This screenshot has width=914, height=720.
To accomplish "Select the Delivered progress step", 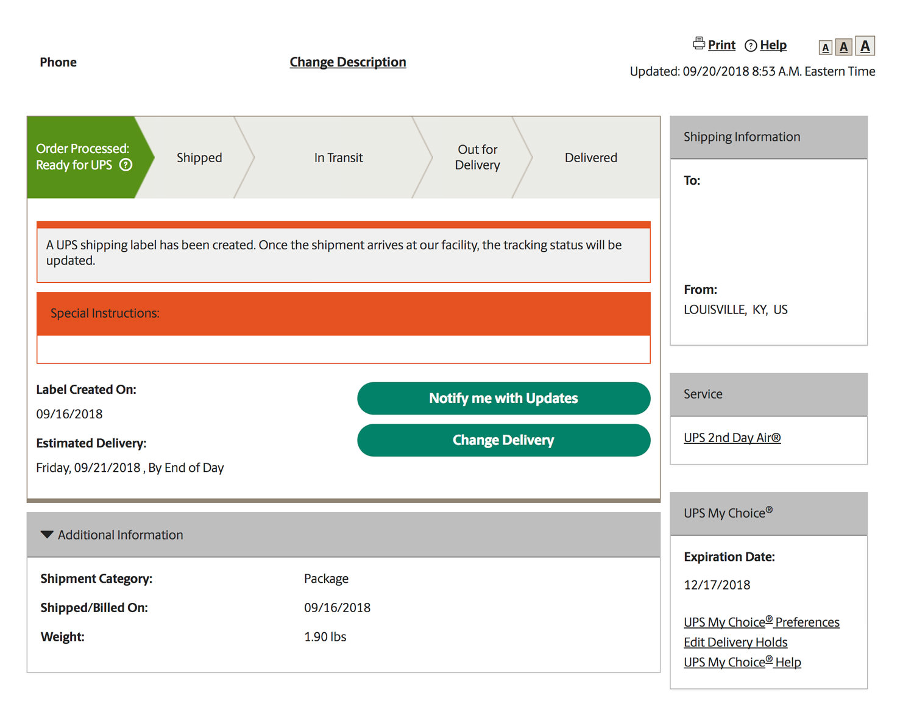I will tap(590, 157).
